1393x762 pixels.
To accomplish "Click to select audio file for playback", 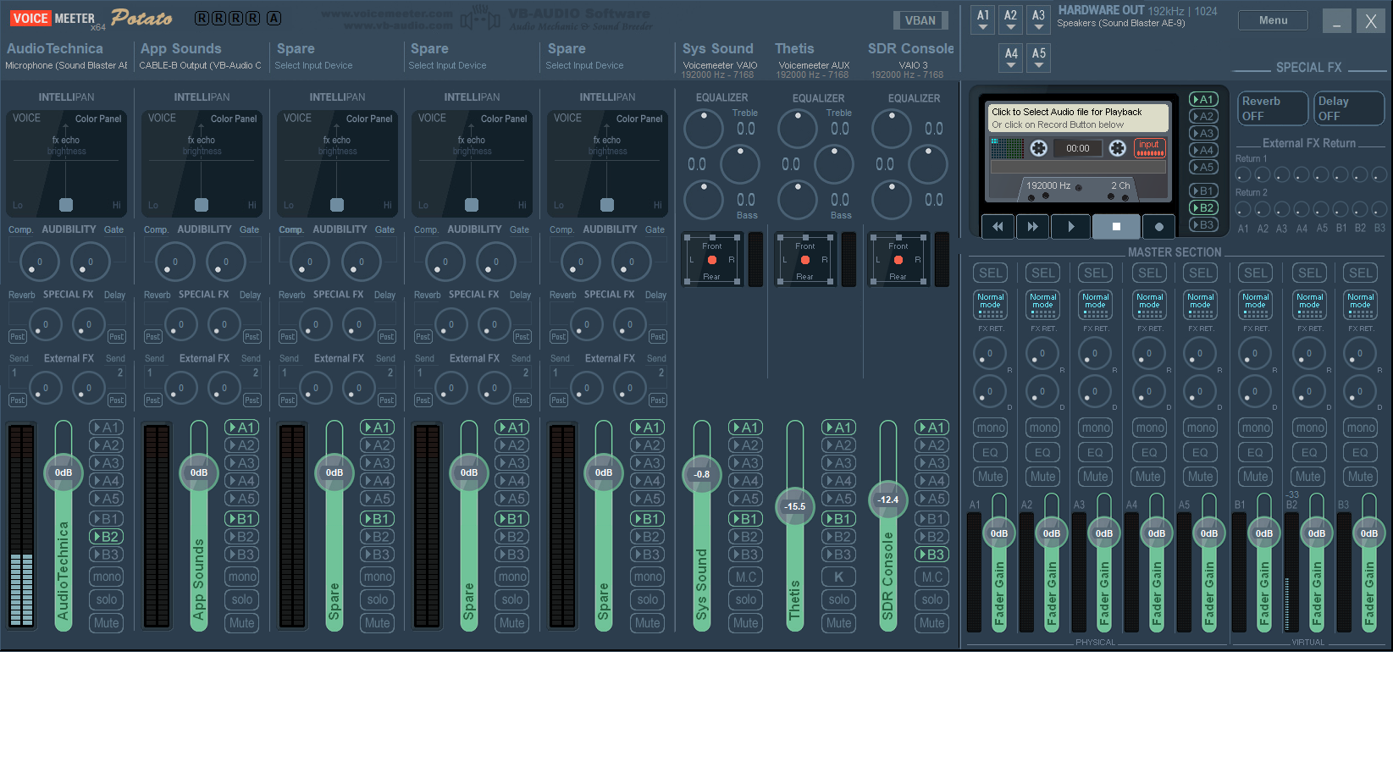I will (1078, 118).
